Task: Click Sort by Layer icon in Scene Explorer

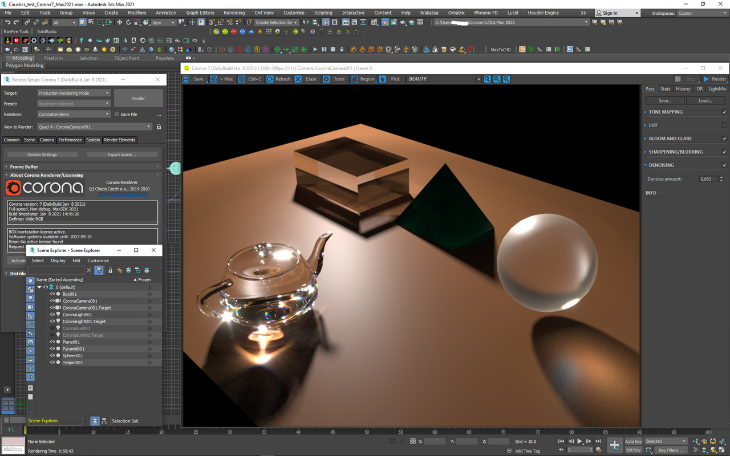Action: 95,421
